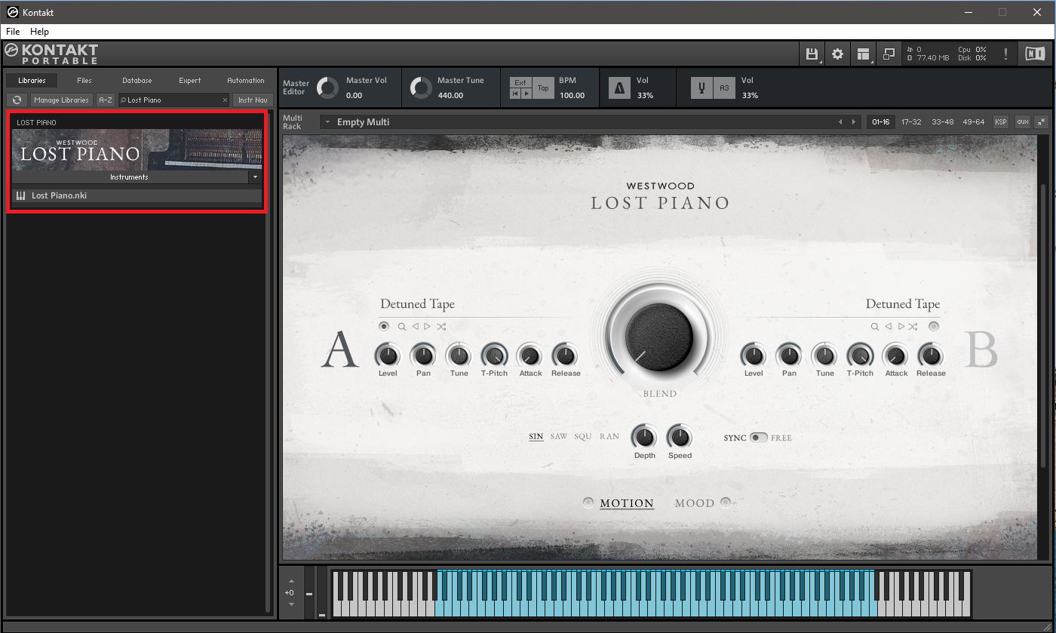Select the MOTION radio button

(x=588, y=503)
